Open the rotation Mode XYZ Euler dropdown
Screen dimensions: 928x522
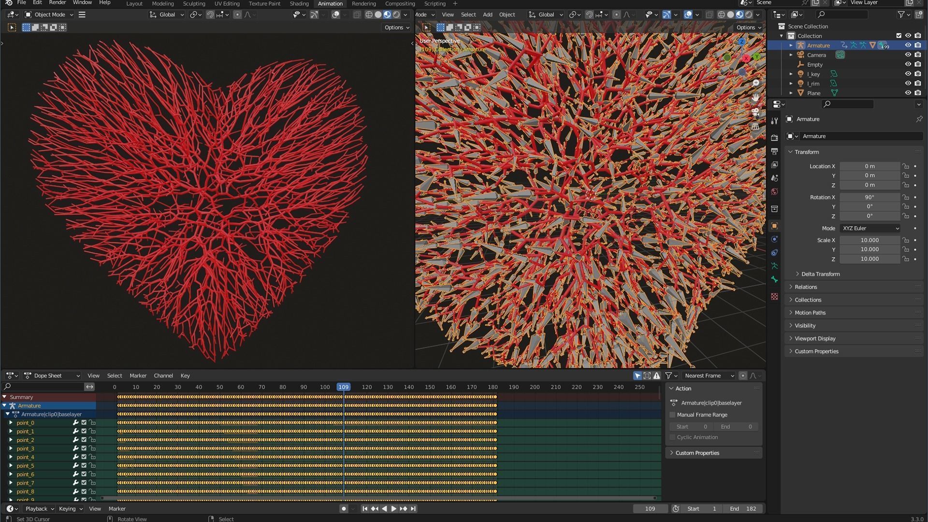[x=870, y=228]
